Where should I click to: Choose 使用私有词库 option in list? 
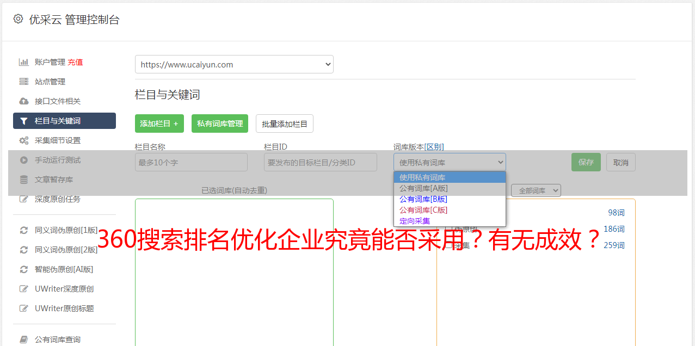pyautogui.click(x=450, y=177)
